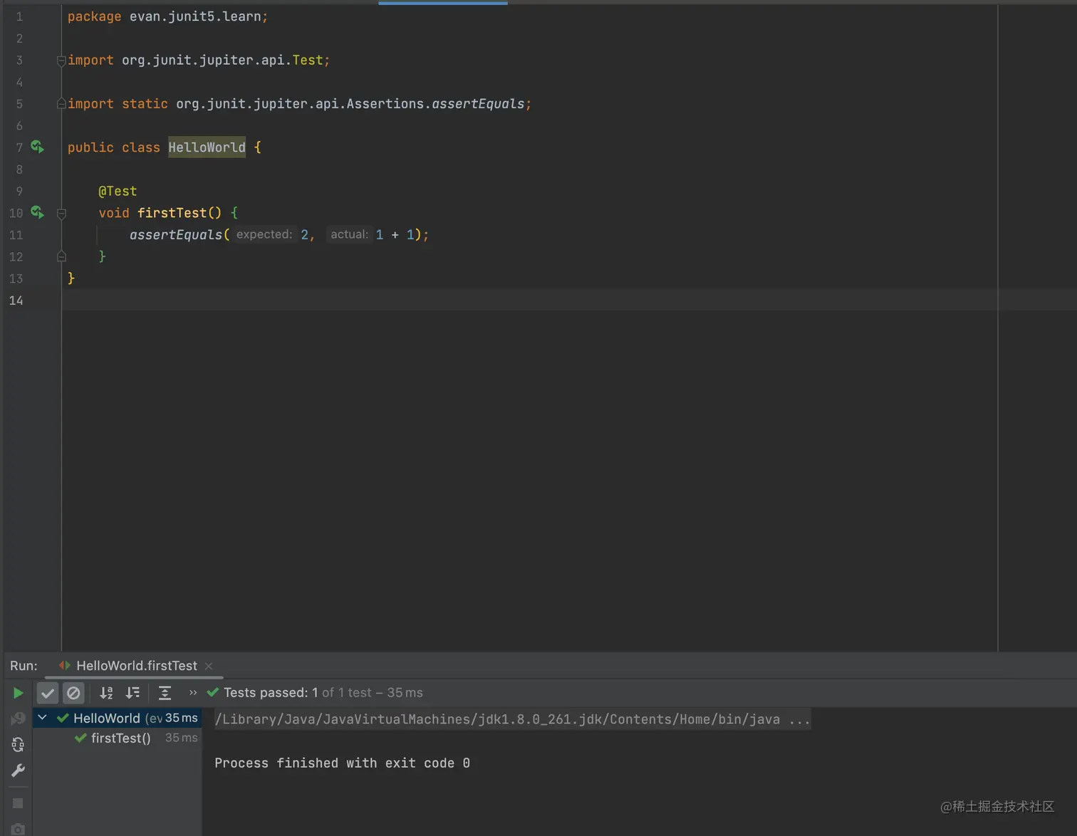The image size is (1077, 836).
Task: Sort test results by duration
Action: coord(132,693)
